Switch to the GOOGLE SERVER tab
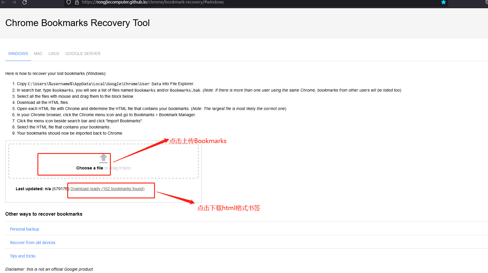This screenshot has width=488, height=273. click(83, 54)
